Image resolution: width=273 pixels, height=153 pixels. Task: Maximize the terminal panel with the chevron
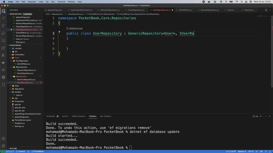[x=266, y=116]
